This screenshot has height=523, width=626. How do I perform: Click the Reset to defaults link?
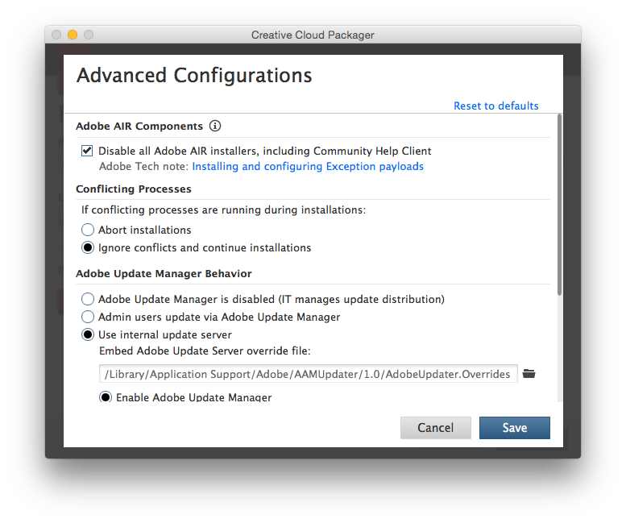tap(495, 106)
